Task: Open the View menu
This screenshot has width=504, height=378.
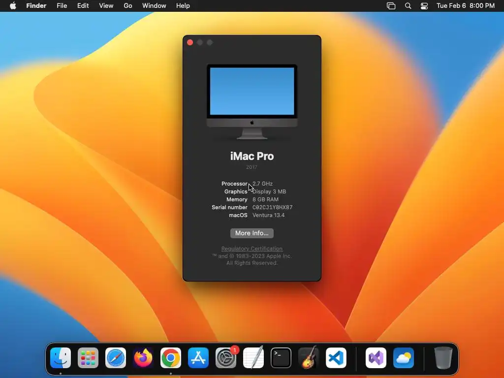Action: pyautogui.click(x=106, y=6)
